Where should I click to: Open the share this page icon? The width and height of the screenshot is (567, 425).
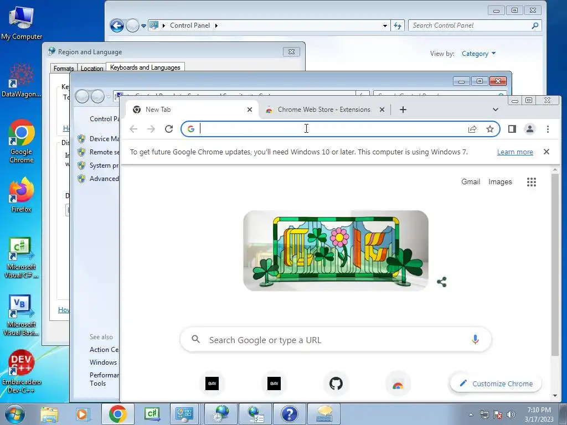coord(472,129)
